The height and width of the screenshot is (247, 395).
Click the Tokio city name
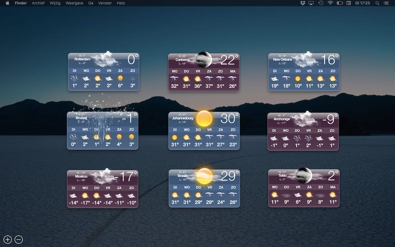point(282,176)
